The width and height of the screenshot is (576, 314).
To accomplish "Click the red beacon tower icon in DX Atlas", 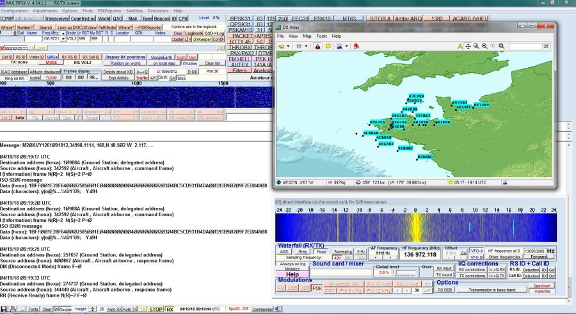I will point(317,47).
